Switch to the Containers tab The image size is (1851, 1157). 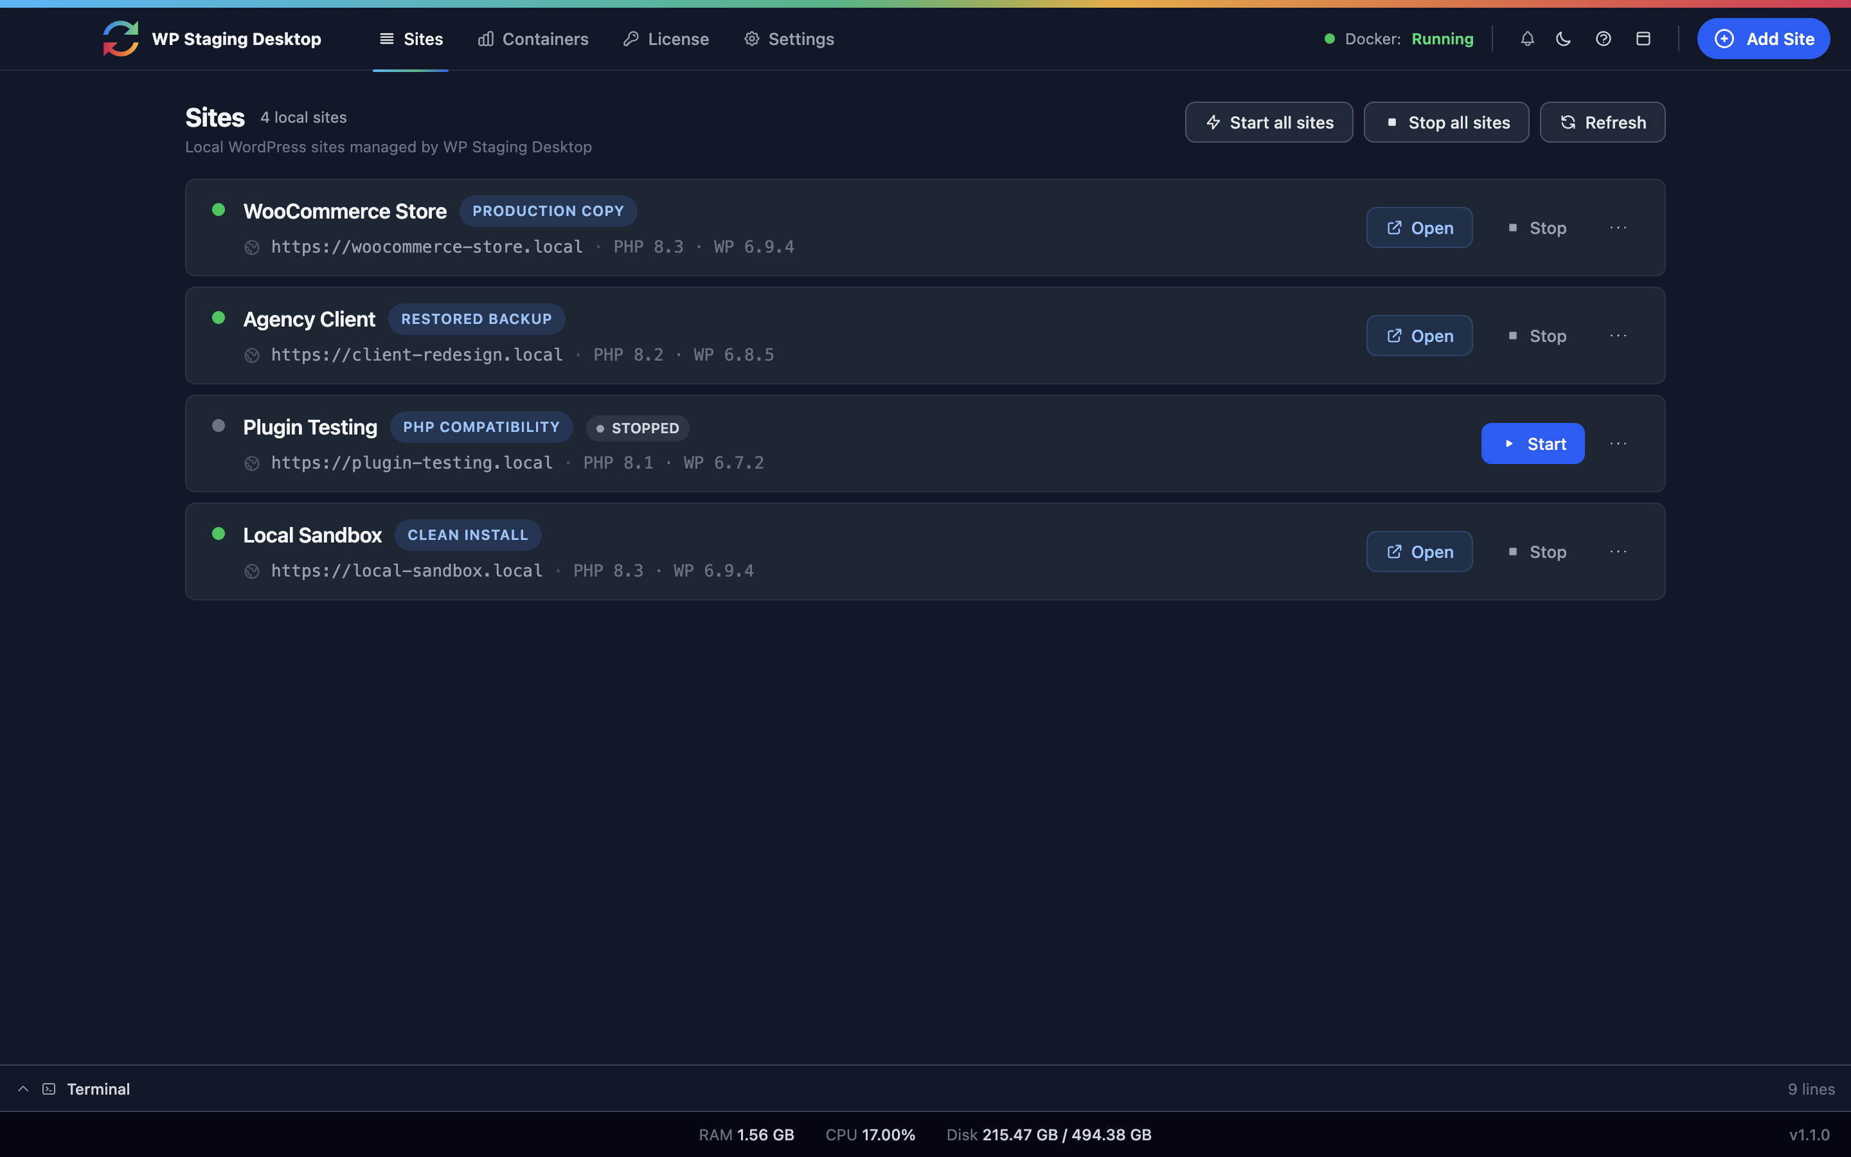coord(533,39)
